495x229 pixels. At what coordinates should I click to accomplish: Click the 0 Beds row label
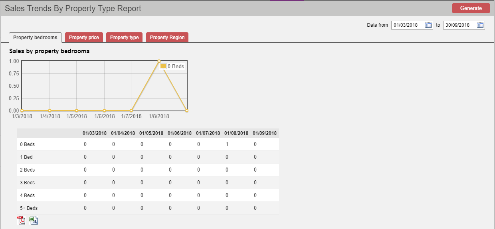[28, 144]
